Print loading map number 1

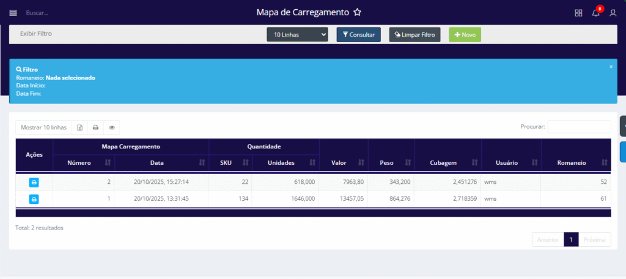pyautogui.click(x=34, y=198)
